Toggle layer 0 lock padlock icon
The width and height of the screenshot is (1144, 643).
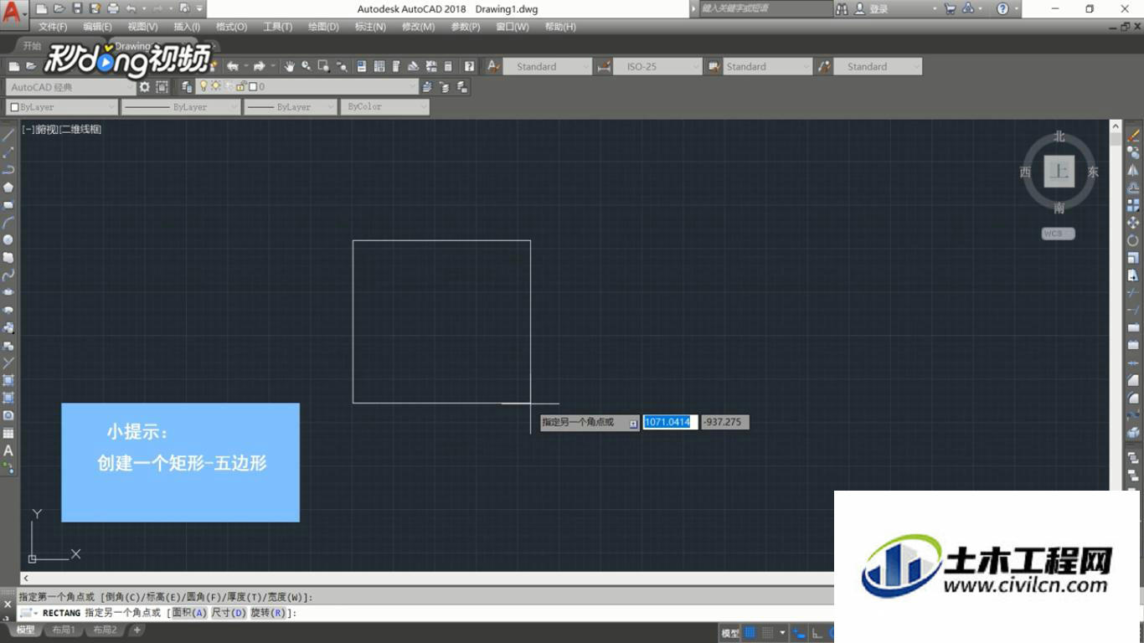pos(240,86)
